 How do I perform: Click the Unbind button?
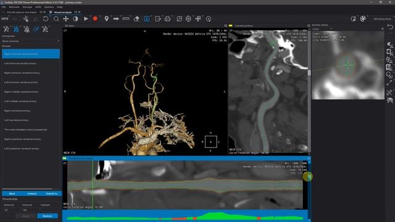click(31, 194)
